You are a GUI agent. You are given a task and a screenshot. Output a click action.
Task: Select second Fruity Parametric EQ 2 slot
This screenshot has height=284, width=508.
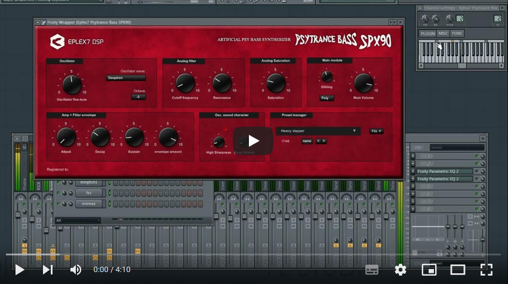444,179
